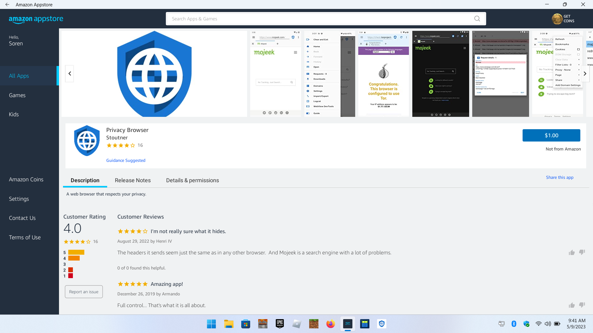Open Minecraft grass block taskbar icon
Viewport: 593px width, 333px height.
pyautogui.click(x=313, y=324)
